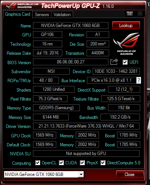The height and width of the screenshot is (185, 150).
Task: Click the Bus Interface question mark
Action: [139, 80]
